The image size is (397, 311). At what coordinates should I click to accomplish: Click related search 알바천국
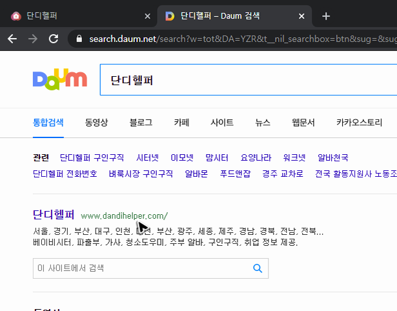333,157
